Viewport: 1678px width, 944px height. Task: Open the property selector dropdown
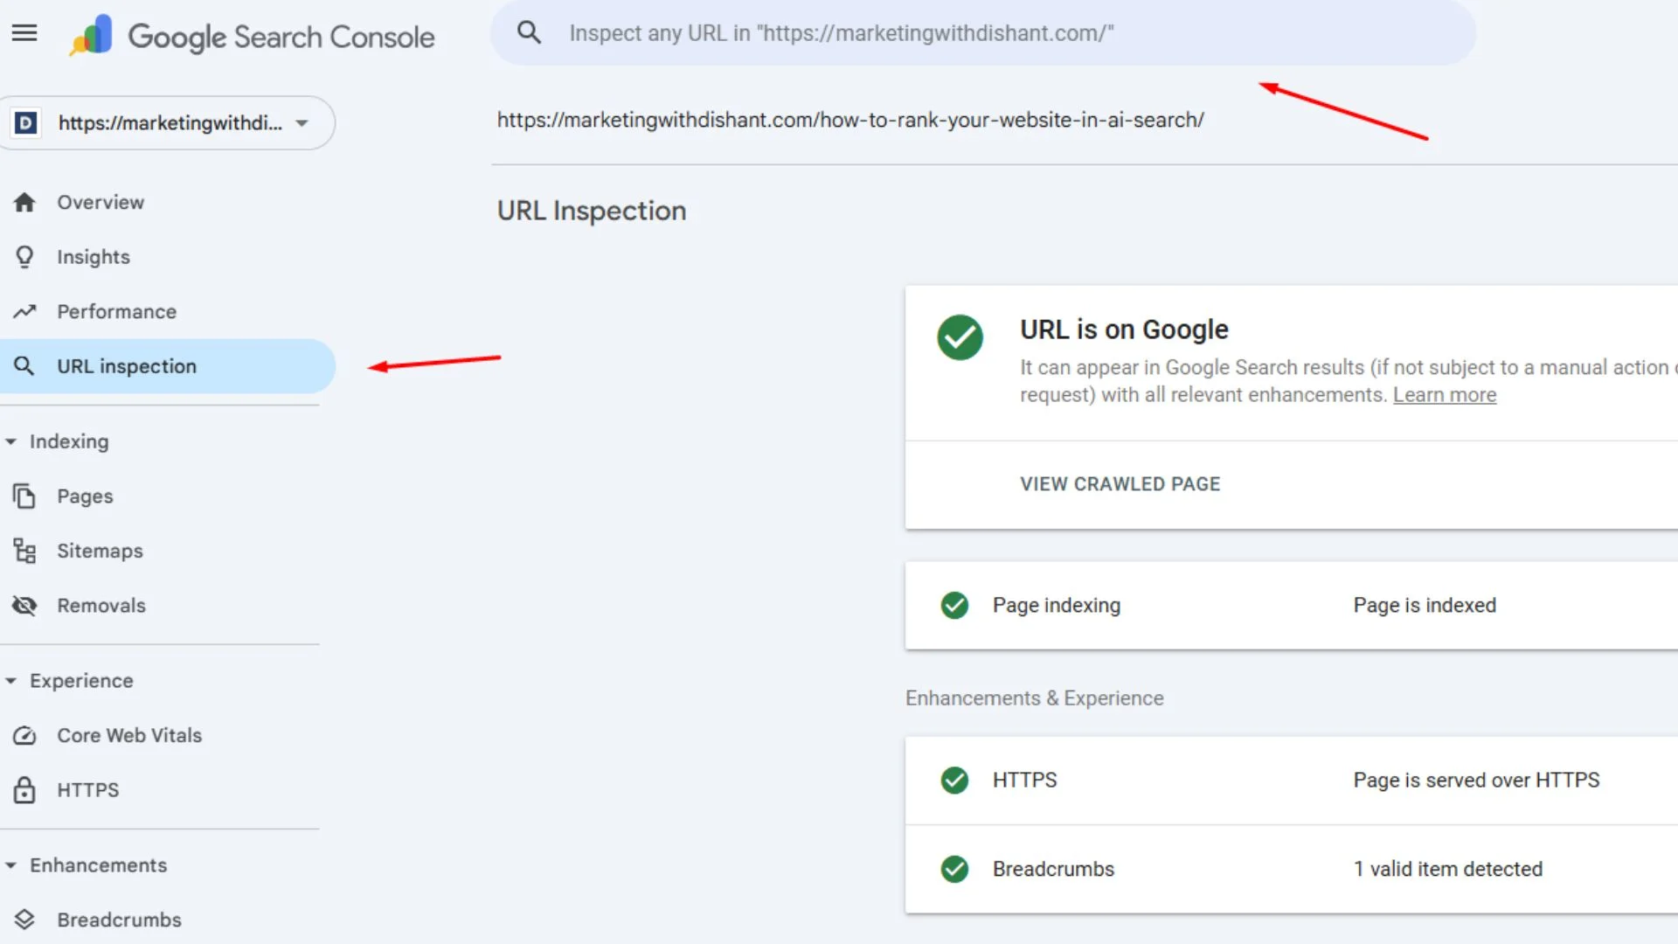pos(302,123)
